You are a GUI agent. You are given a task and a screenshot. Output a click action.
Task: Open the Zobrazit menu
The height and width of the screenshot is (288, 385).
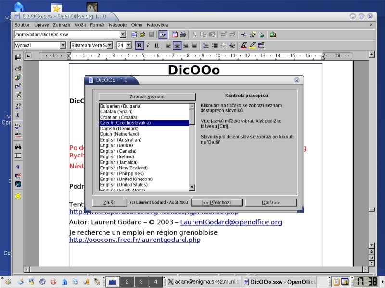[x=62, y=25]
